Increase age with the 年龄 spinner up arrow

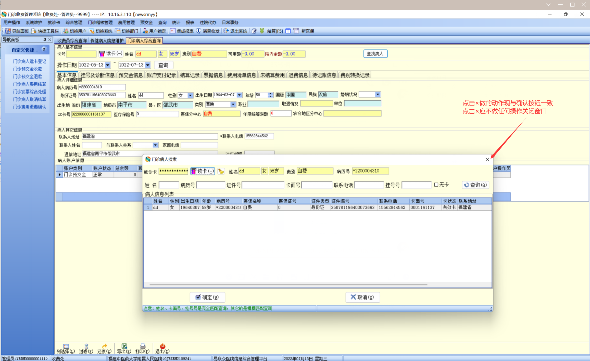coord(270,94)
